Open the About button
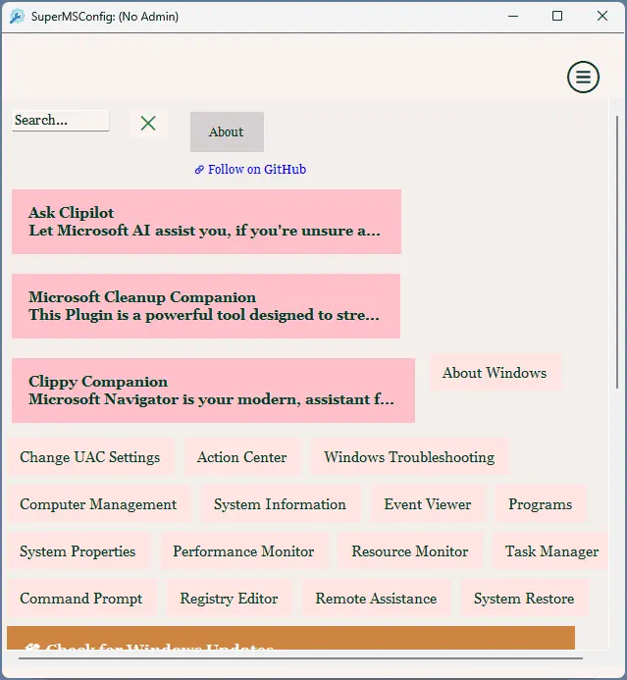 (227, 131)
